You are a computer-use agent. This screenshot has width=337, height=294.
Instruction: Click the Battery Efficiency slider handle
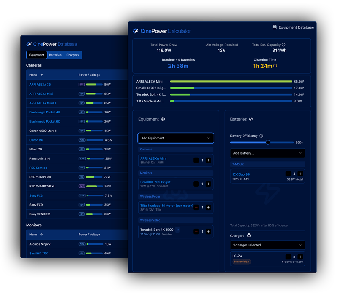click(268, 142)
